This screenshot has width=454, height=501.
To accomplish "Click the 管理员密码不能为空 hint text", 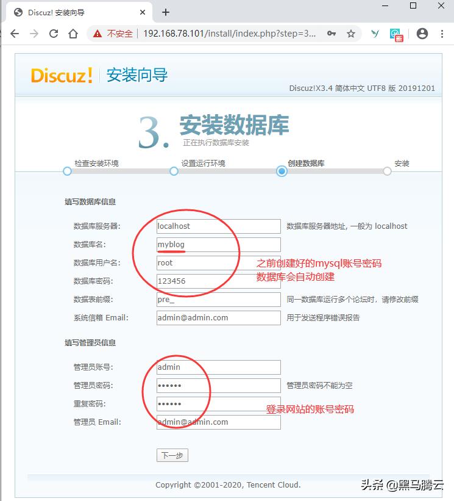I will [319, 386].
